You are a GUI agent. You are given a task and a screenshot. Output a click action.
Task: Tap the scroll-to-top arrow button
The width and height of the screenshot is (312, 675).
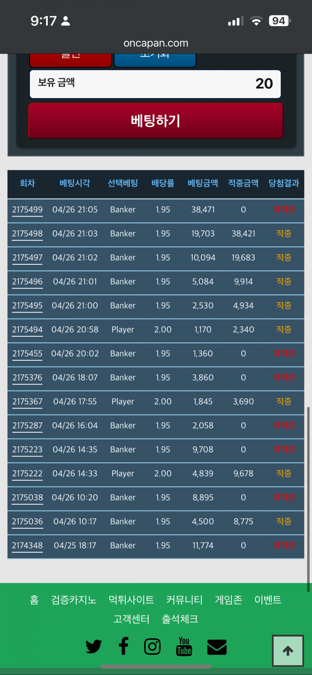pos(288,651)
